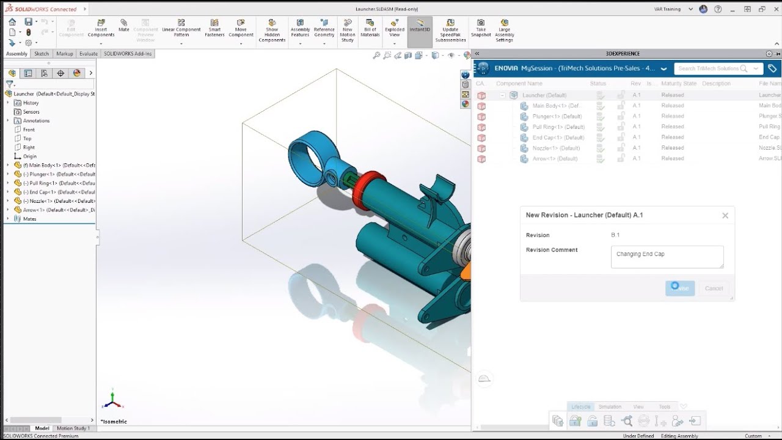Click the Insert Components tool
Viewport: 782px width, 440px height.
click(x=101, y=28)
